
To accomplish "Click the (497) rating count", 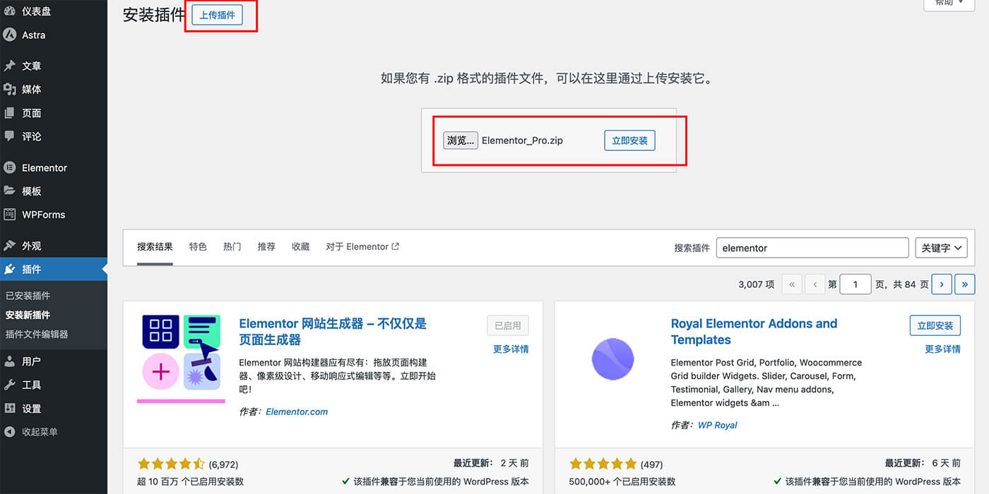I will [651, 464].
